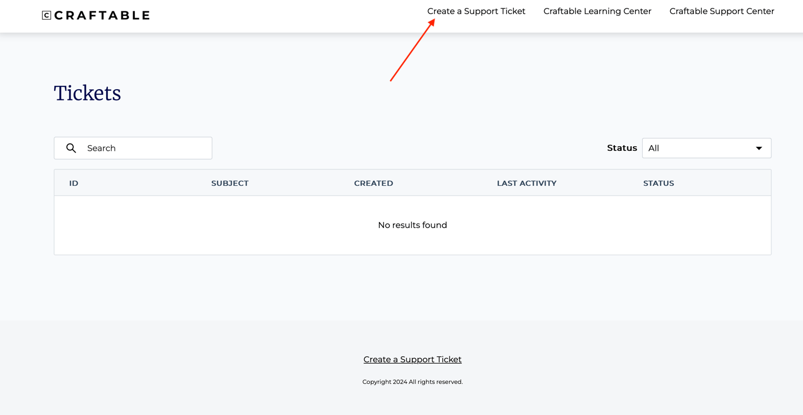
Task: Click the LAST ACTIVITY column header
Action: click(526, 183)
